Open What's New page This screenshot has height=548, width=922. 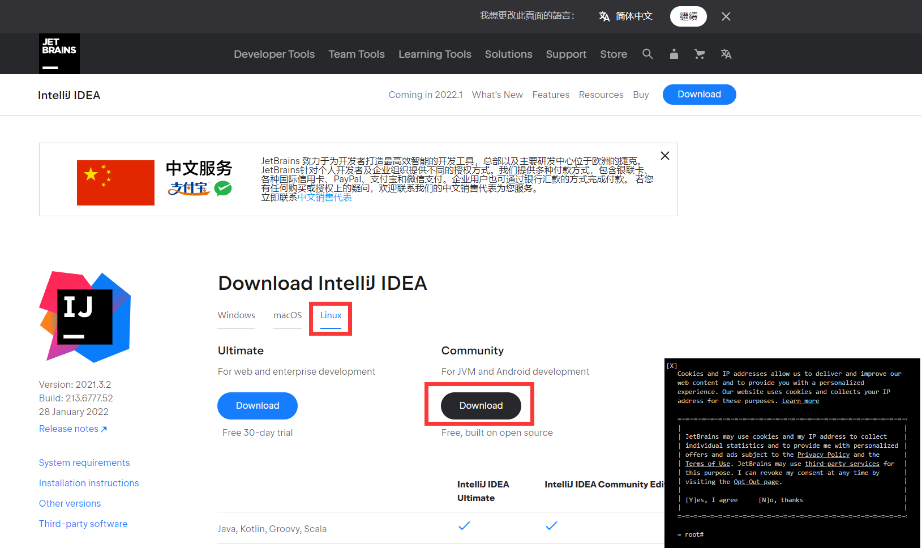(x=498, y=95)
